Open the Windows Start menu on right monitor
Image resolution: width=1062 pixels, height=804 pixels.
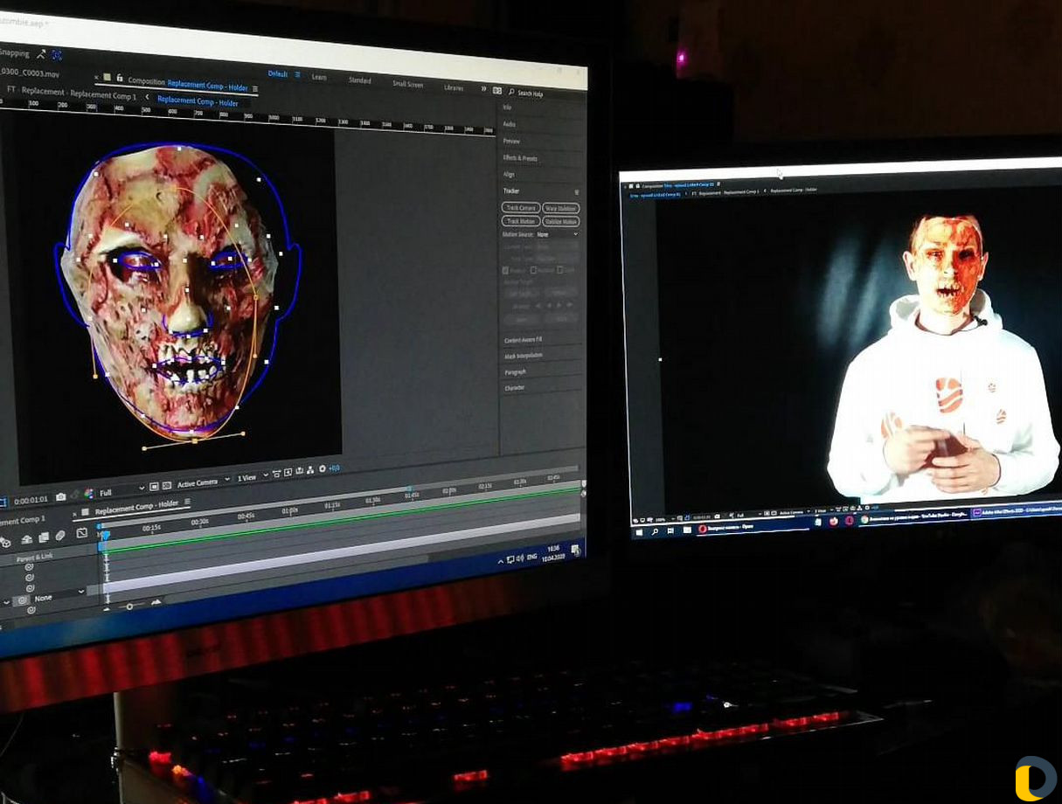639,531
